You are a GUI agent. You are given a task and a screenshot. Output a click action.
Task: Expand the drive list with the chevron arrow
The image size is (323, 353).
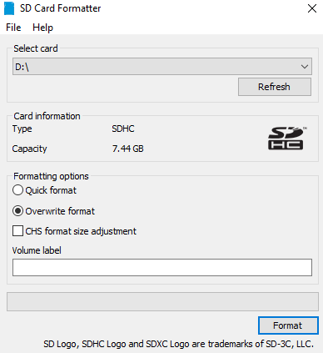pyautogui.click(x=305, y=67)
